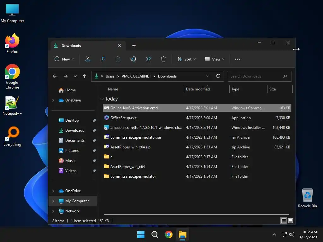Expand top OneDrive tree node
The image size is (323, 242).
pyautogui.click(x=53, y=100)
